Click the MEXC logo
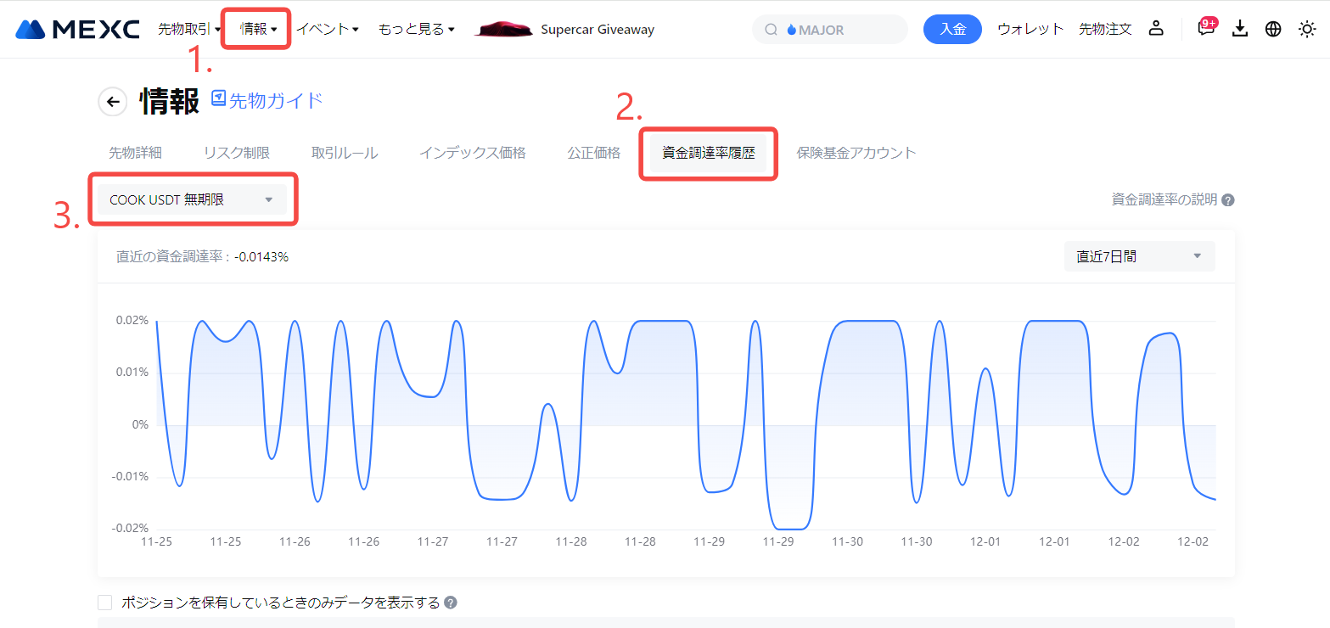Screen dimensions: 1330x628 click(77, 30)
